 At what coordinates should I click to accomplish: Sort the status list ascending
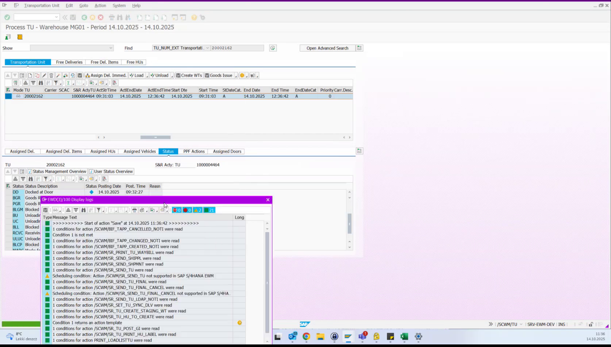(15, 179)
